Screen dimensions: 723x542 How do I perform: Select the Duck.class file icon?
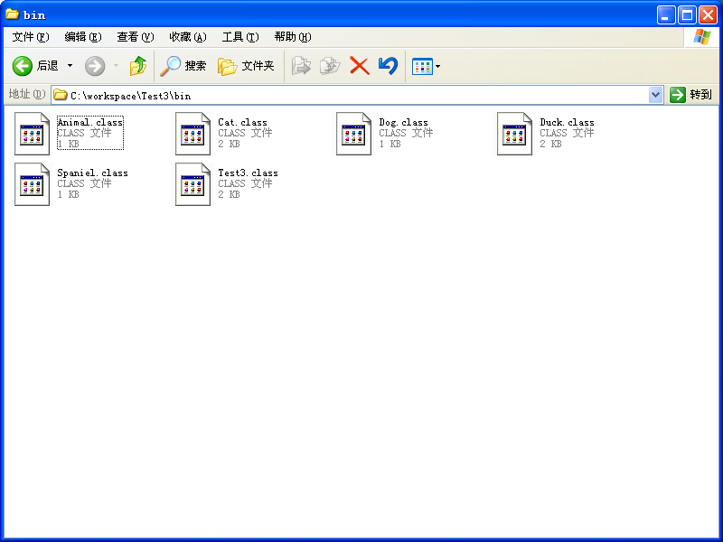click(514, 134)
